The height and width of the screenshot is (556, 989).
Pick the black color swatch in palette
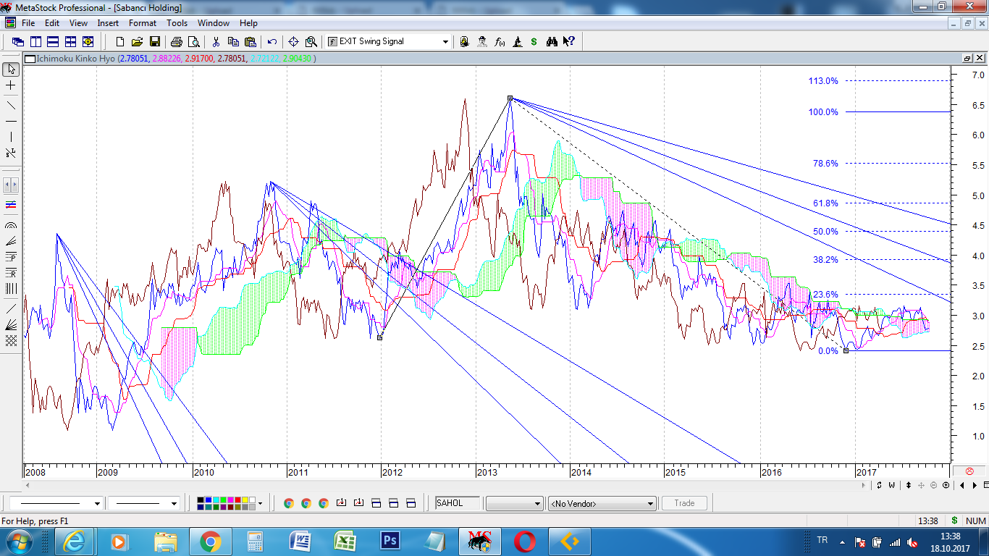pos(201,500)
